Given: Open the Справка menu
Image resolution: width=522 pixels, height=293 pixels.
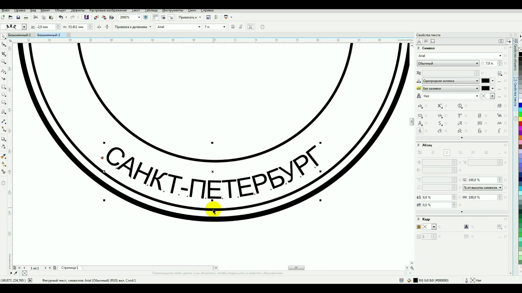Looking at the screenshot, I should pyautogui.click(x=207, y=10).
